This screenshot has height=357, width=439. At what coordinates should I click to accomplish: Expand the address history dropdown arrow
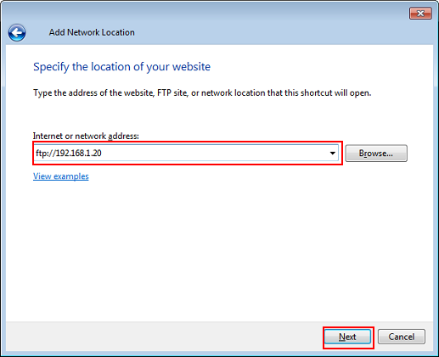click(x=332, y=153)
